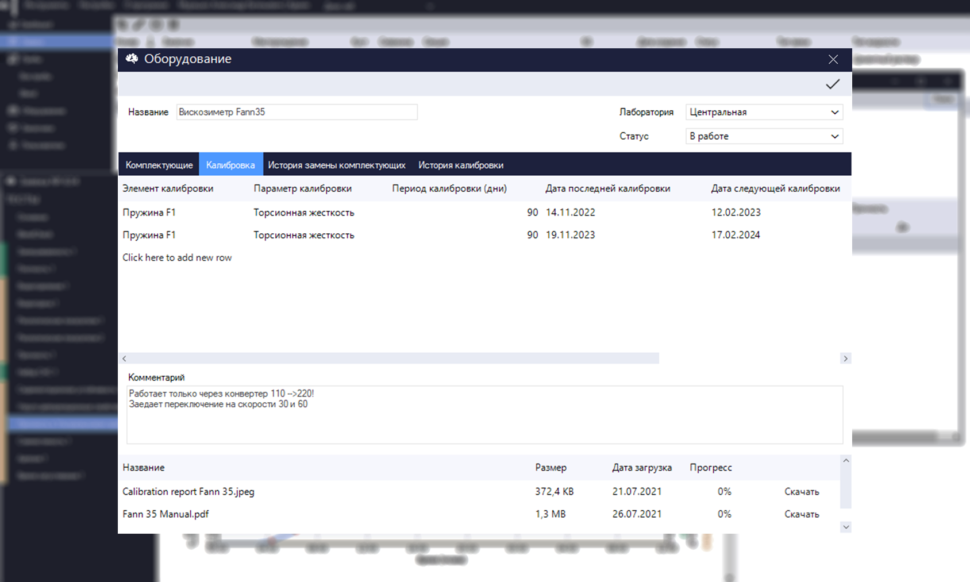The width and height of the screenshot is (970, 582).
Task: Click the file list scroll down arrow
Action: (846, 527)
